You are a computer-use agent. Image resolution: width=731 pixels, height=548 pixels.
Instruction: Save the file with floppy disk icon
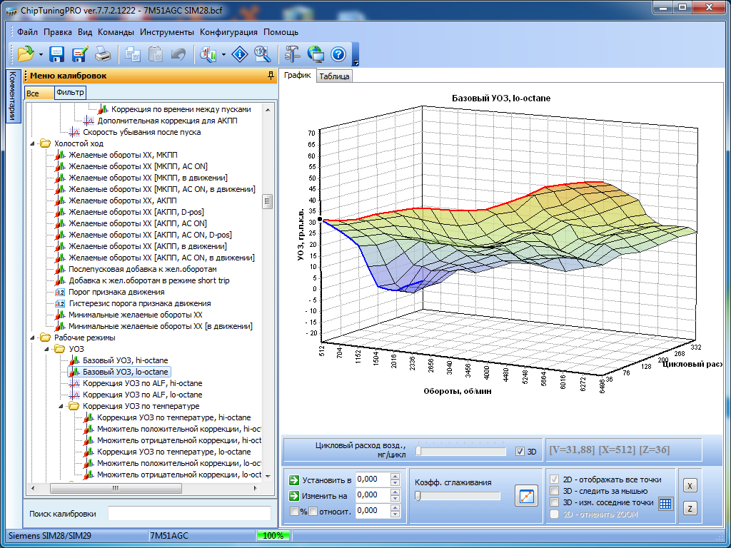point(57,54)
